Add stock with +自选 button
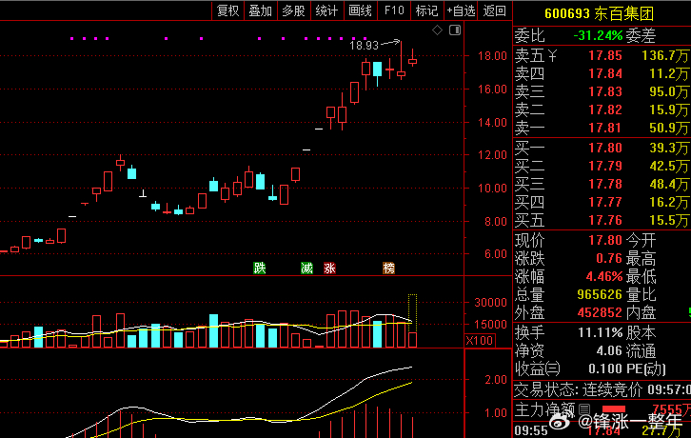Screen dimensions: 691x438 click(x=461, y=10)
